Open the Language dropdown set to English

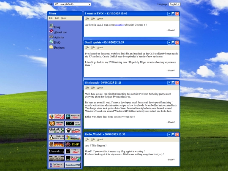tap(174, 4)
